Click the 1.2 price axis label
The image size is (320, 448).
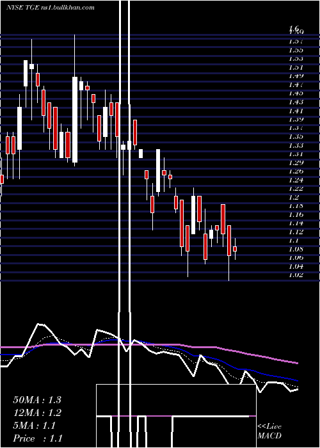click(294, 197)
